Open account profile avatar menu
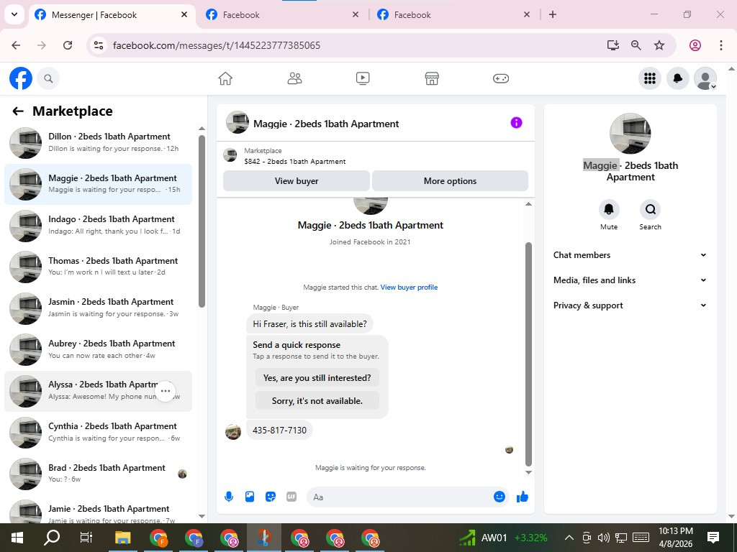This screenshot has height=552, width=737. [x=705, y=78]
